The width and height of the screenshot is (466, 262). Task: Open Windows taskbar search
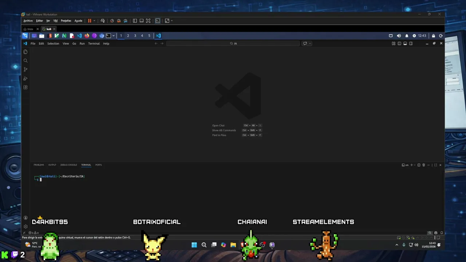204,245
